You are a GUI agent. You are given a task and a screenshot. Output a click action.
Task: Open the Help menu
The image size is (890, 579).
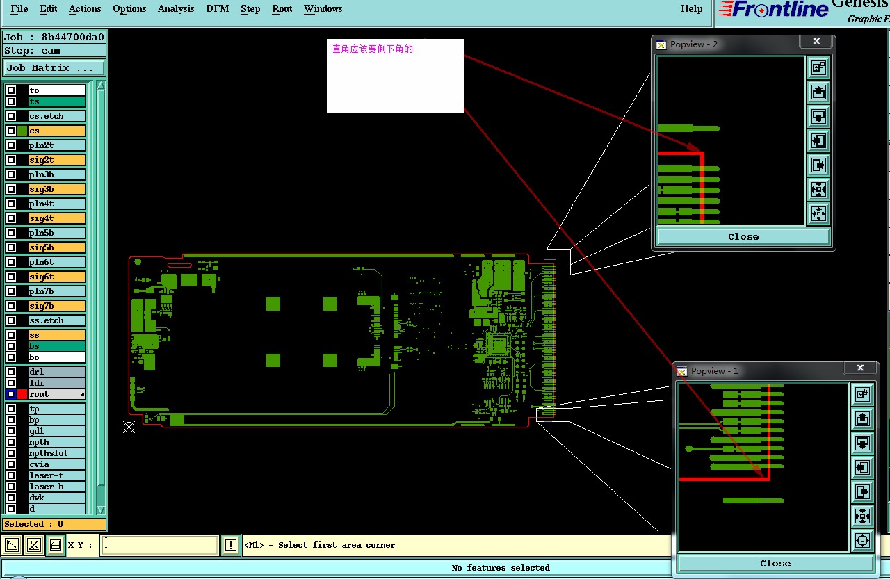pyautogui.click(x=692, y=8)
